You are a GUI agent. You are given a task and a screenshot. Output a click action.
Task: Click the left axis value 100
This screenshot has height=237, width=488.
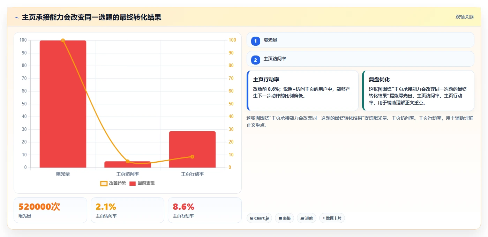tap(23, 40)
